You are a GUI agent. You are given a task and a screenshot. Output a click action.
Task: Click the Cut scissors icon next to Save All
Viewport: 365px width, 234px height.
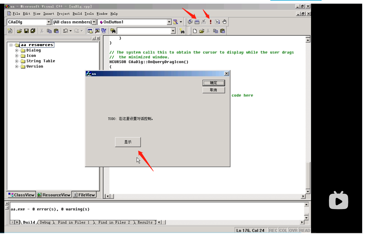pyautogui.click(x=42, y=31)
